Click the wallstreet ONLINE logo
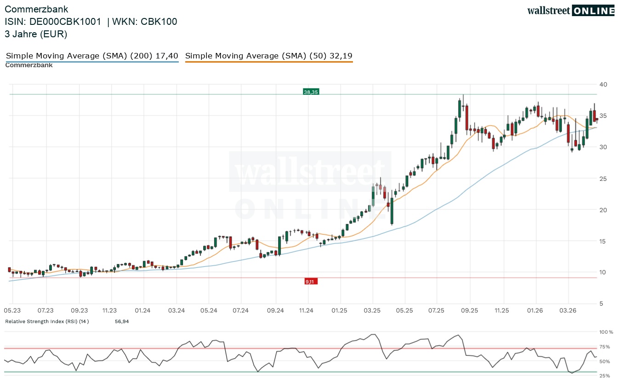The image size is (620, 388). click(570, 11)
